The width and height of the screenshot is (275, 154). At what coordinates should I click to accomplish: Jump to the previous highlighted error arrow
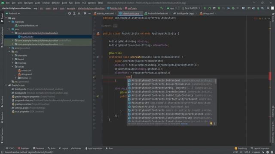(266, 18)
